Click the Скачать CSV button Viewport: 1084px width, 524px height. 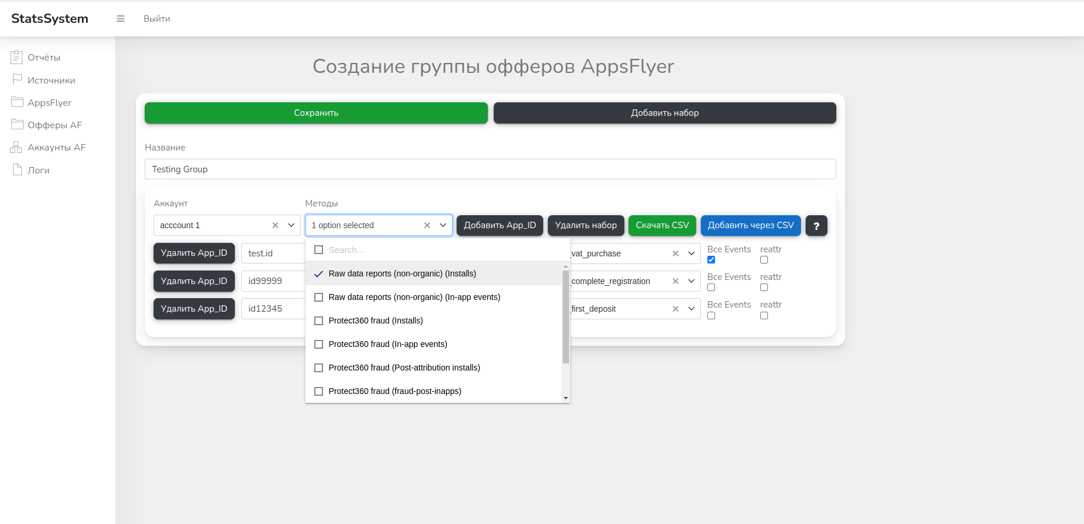[x=662, y=225]
